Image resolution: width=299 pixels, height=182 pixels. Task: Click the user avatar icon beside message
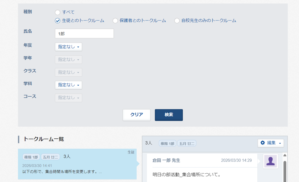[270, 161]
